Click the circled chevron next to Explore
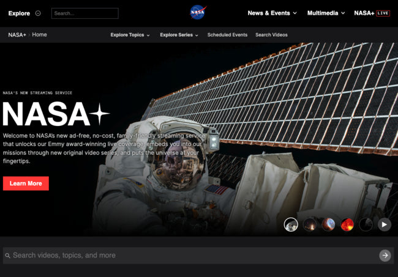This screenshot has height=277, width=398. click(x=38, y=13)
